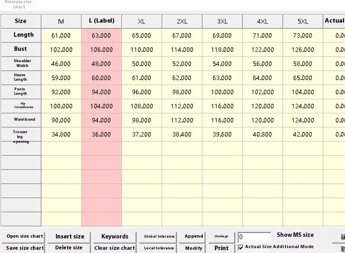Open the Keywords dialog

pyautogui.click(x=115, y=236)
